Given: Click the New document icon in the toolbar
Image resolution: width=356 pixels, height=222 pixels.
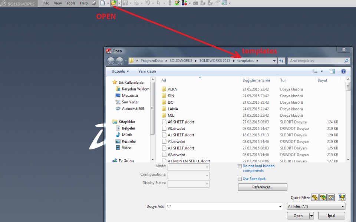Looking at the screenshot, I should coord(103,3).
